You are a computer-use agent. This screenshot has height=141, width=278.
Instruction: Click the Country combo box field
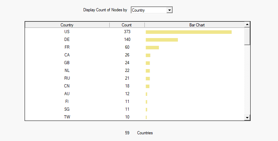148,10
